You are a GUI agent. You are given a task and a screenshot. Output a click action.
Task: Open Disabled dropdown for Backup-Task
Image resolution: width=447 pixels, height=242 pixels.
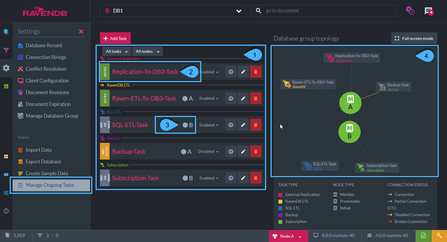(x=208, y=151)
